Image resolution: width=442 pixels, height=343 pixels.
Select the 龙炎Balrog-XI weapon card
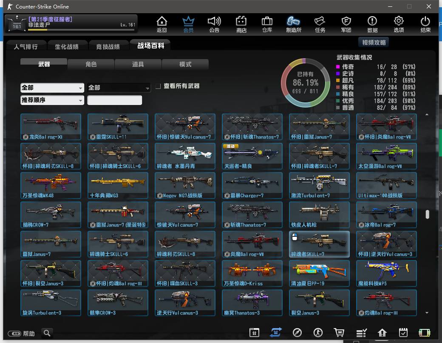[51, 127]
